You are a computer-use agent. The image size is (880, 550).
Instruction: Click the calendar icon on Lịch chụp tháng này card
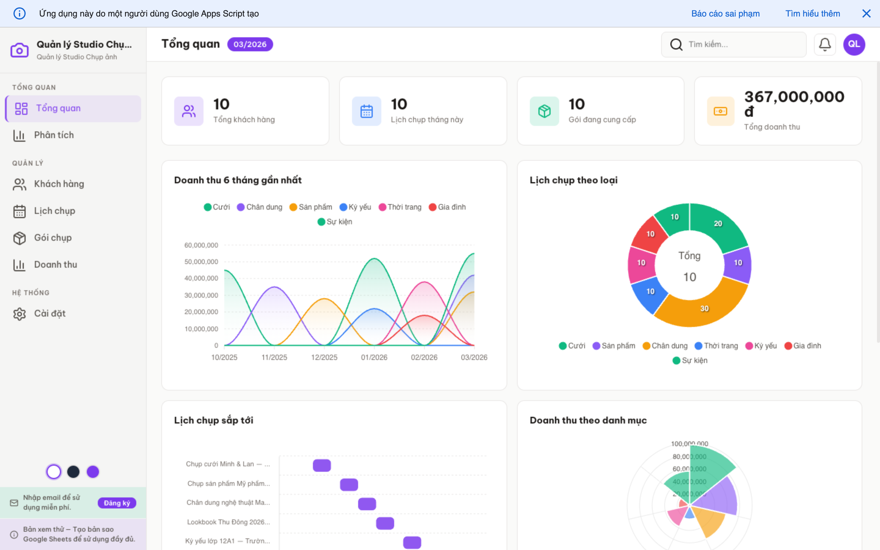366,111
